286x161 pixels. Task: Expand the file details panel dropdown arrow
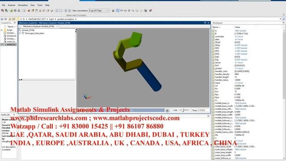(x=14, y=114)
